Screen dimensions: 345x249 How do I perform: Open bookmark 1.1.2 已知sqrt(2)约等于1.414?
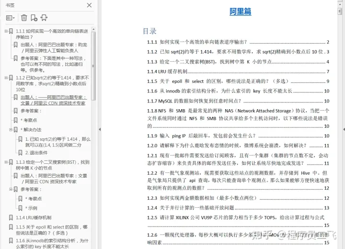[x=52, y=84]
